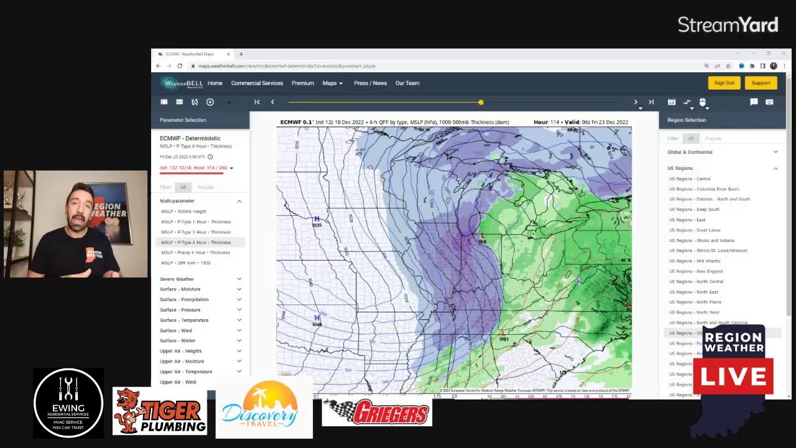
Task: Open the feedback speech bubble icon
Action: (x=754, y=102)
